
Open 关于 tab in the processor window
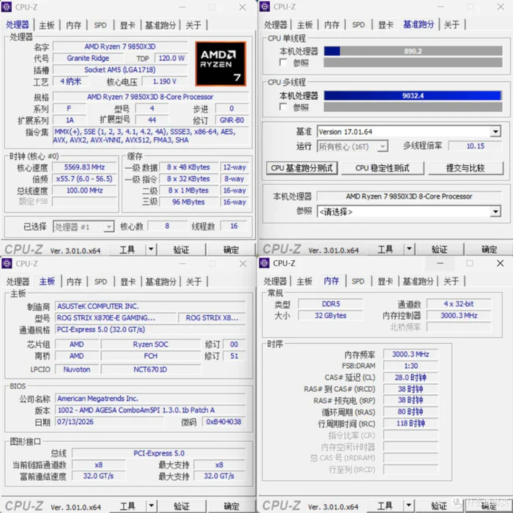pos(193,25)
